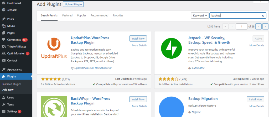
Task: Install the UpdraftPlus plugin now
Action: click(138, 39)
